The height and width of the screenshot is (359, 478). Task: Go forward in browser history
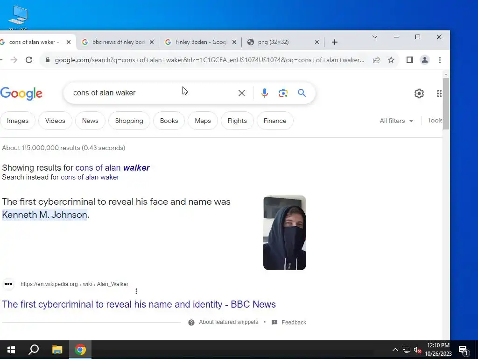14,60
